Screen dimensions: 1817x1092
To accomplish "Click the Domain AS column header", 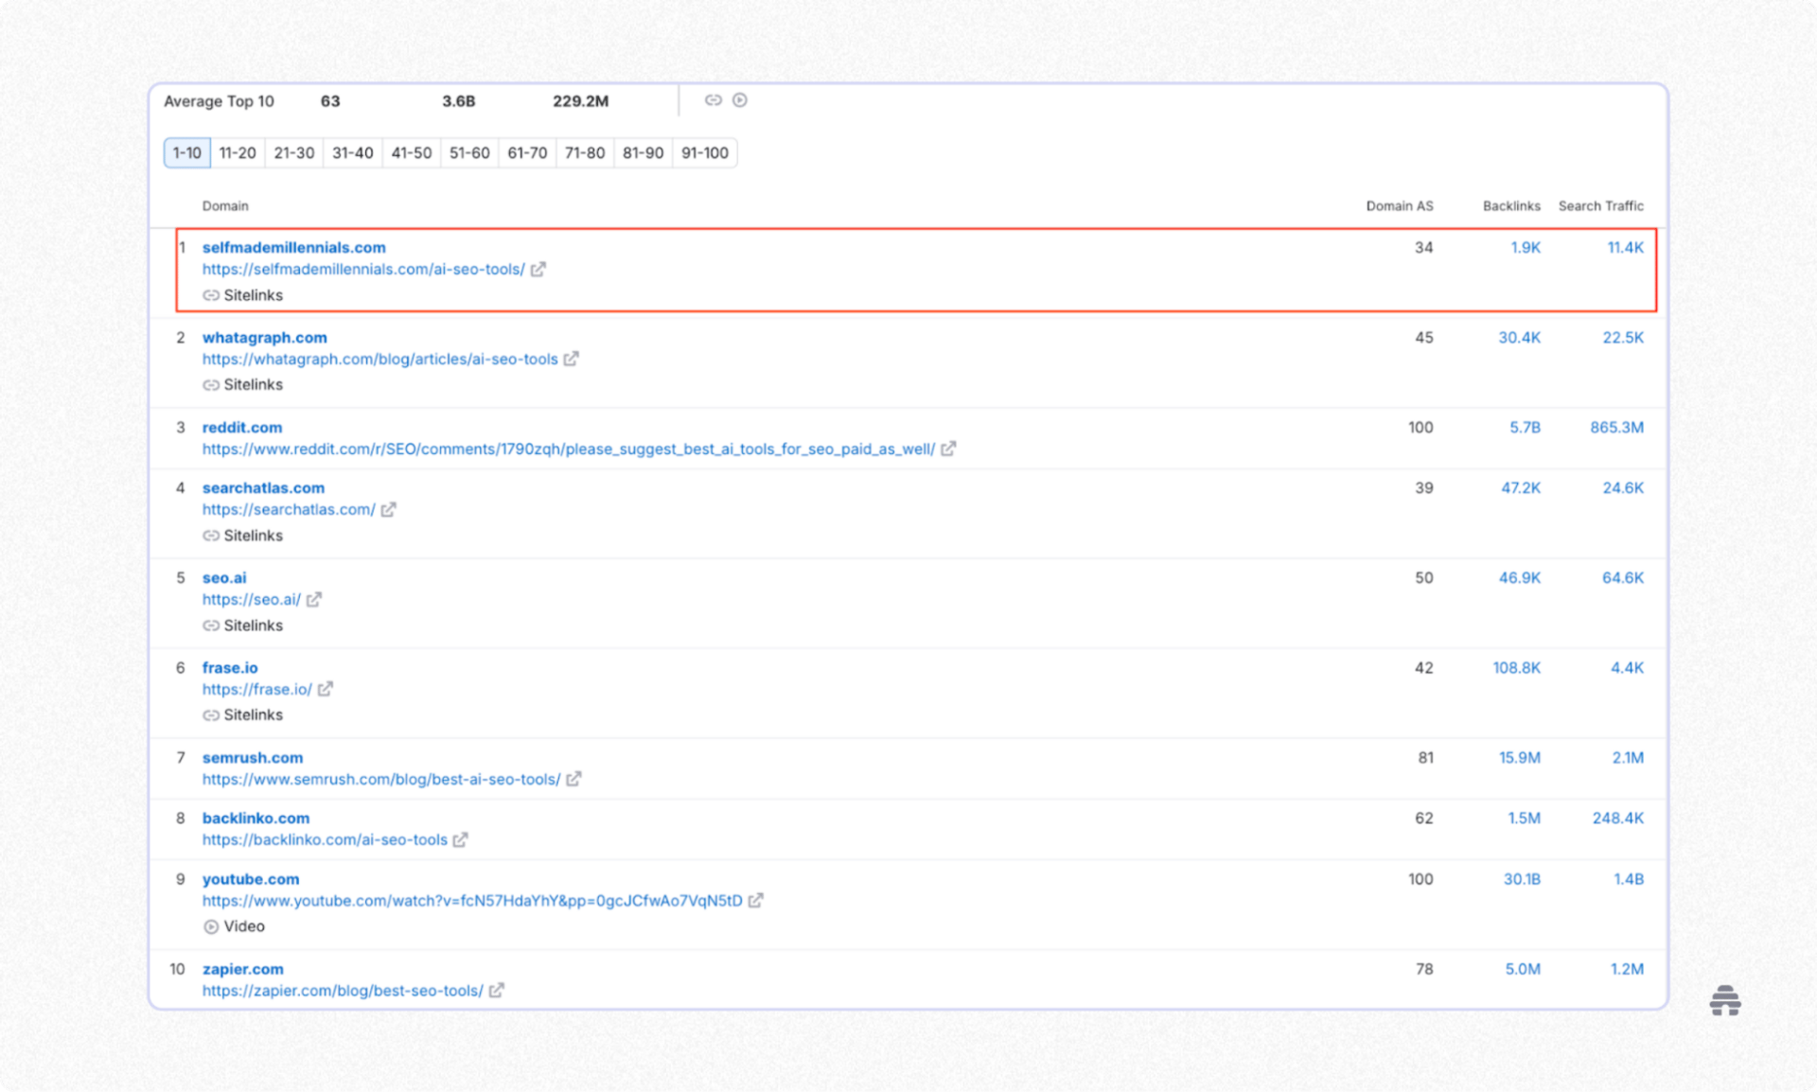I will point(1400,205).
